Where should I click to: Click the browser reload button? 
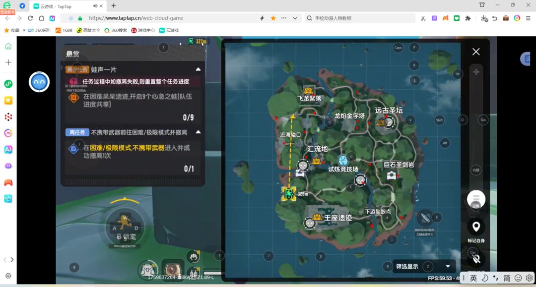30,18
